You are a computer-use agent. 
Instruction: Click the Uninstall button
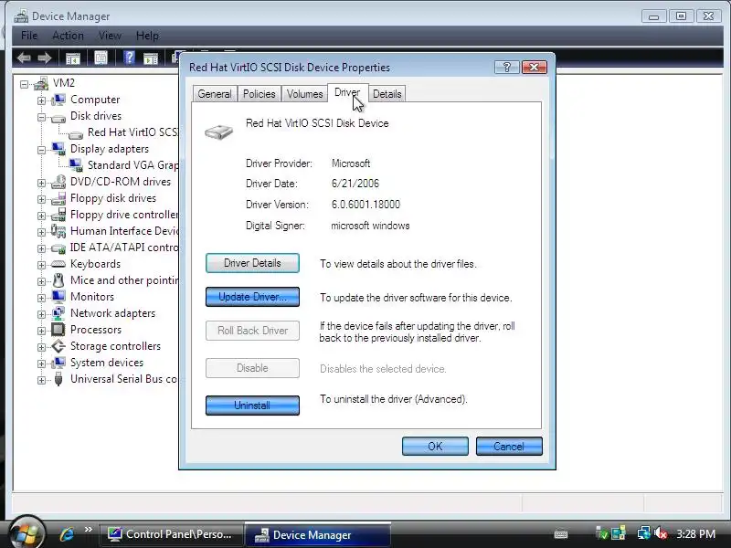(x=253, y=406)
